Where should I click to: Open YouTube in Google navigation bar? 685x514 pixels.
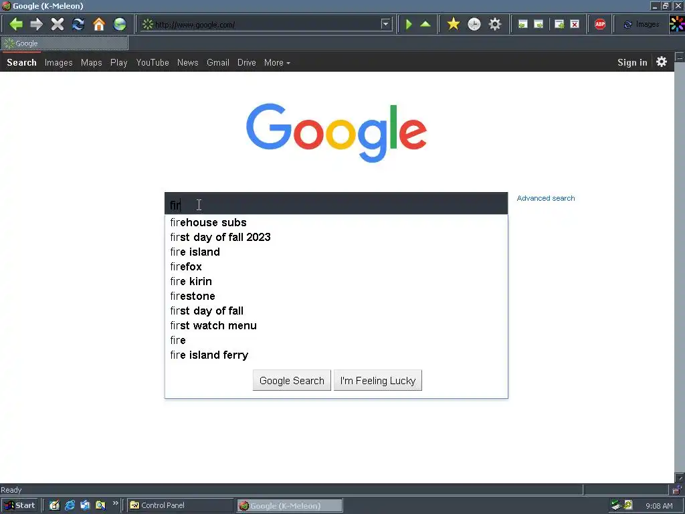pos(153,62)
